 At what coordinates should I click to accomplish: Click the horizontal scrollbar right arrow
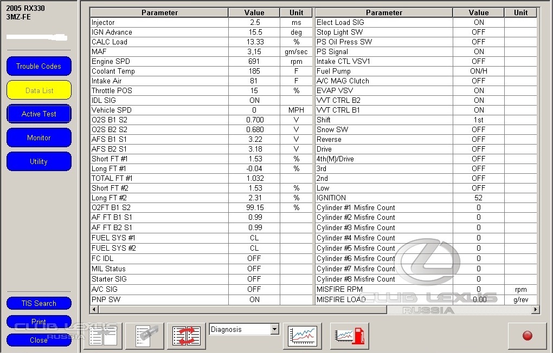tap(535, 310)
